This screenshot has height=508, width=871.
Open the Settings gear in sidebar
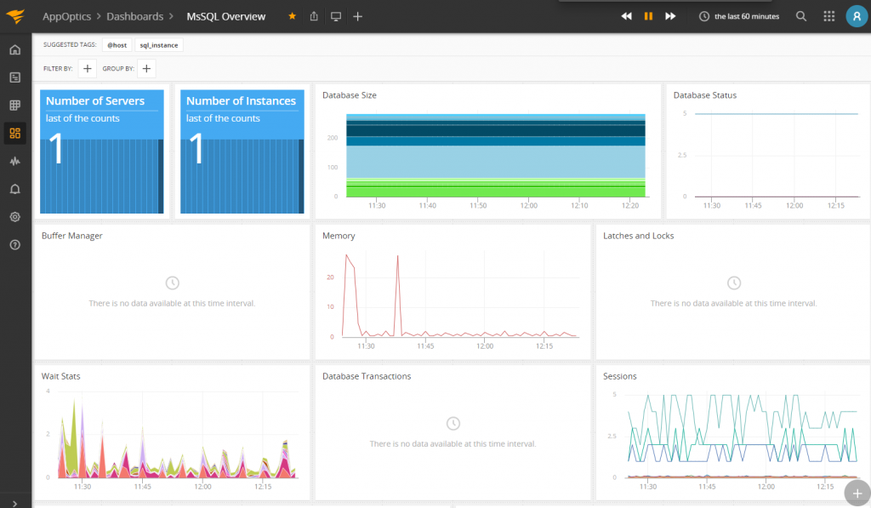click(x=14, y=217)
